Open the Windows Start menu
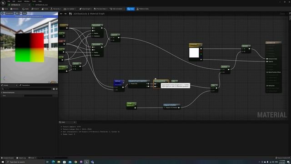The image size is (291, 164). tap(3, 162)
